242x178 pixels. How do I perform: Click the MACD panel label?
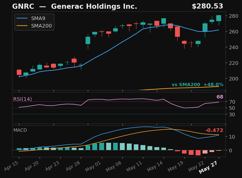20,130
